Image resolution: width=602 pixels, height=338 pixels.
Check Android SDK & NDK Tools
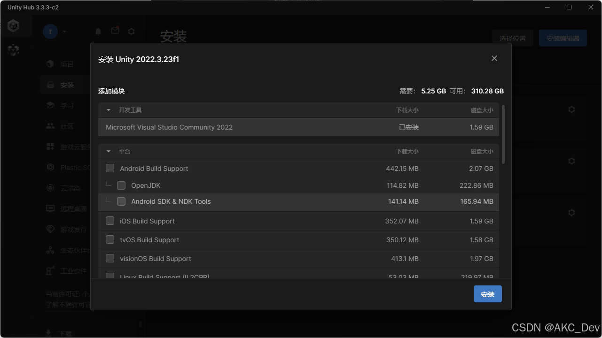tap(121, 201)
